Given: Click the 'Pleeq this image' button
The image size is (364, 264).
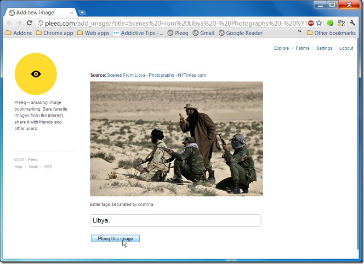Looking at the screenshot, I should pyautogui.click(x=115, y=238).
